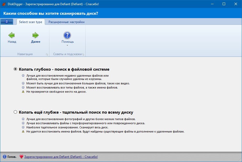
Task: Close the DiskDigger window
Action: 236,4
